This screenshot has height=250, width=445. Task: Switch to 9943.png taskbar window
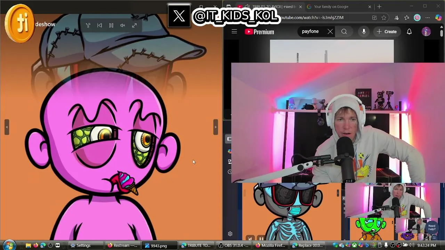click(159, 245)
